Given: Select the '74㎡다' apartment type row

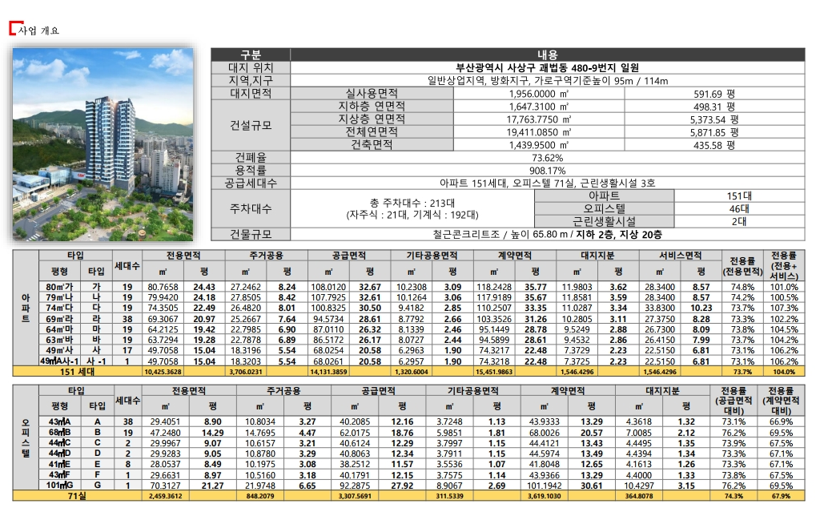Looking at the screenshot, I should click(x=421, y=308).
